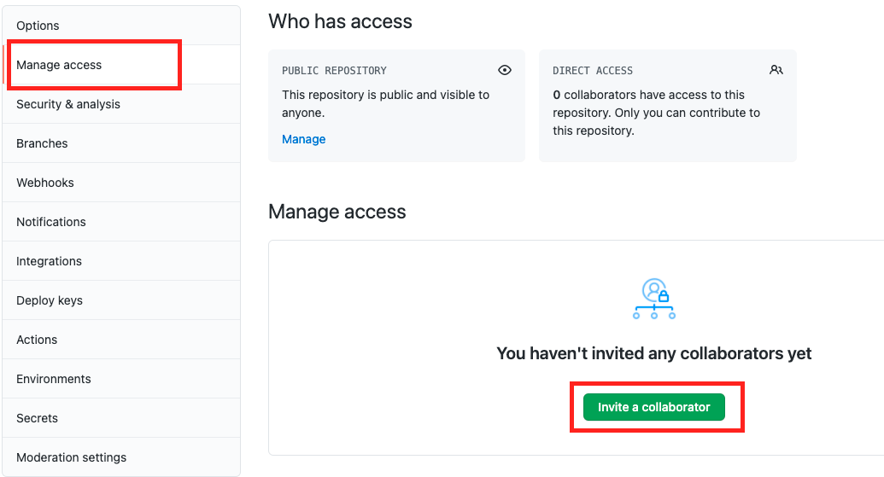Select Integrations in the sidebar
The width and height of the screenshot is (884, 477).
pos(121,261)
